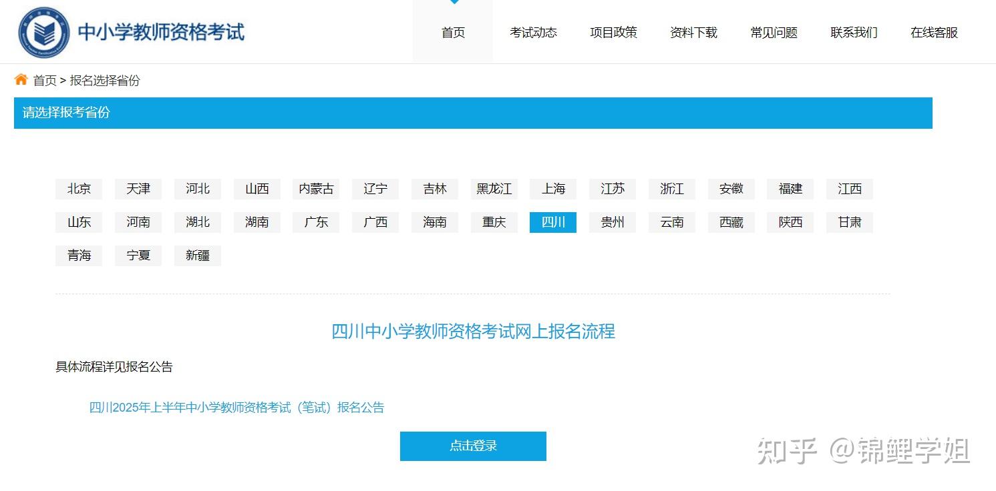The width and height of the screenshot is (996, 491).
Task: Open the 资料下载 download page
Action: tap(693, 31)
